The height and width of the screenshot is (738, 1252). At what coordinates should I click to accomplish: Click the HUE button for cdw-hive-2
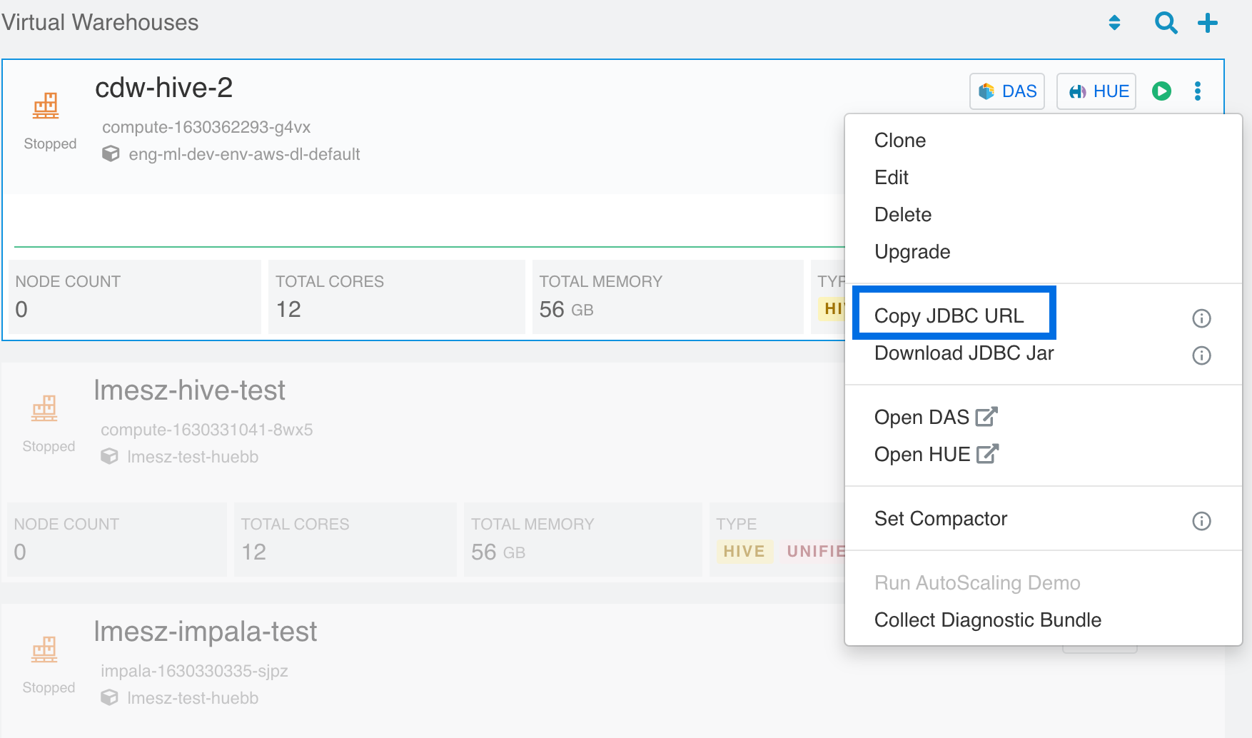point(1096,91)
